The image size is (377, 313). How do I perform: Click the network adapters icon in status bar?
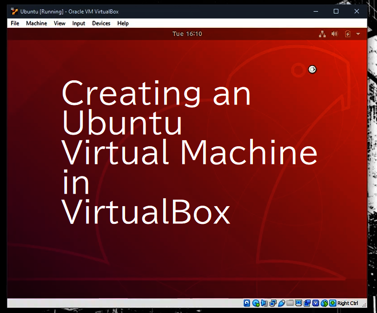272,303
